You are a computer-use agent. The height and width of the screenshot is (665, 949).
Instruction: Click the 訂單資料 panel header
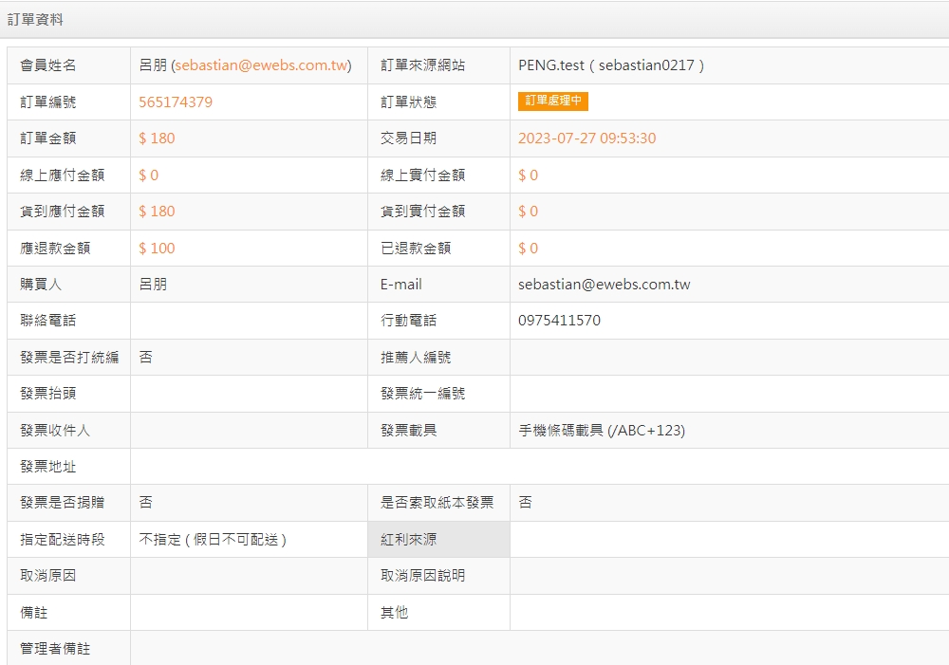pos(474,20)
